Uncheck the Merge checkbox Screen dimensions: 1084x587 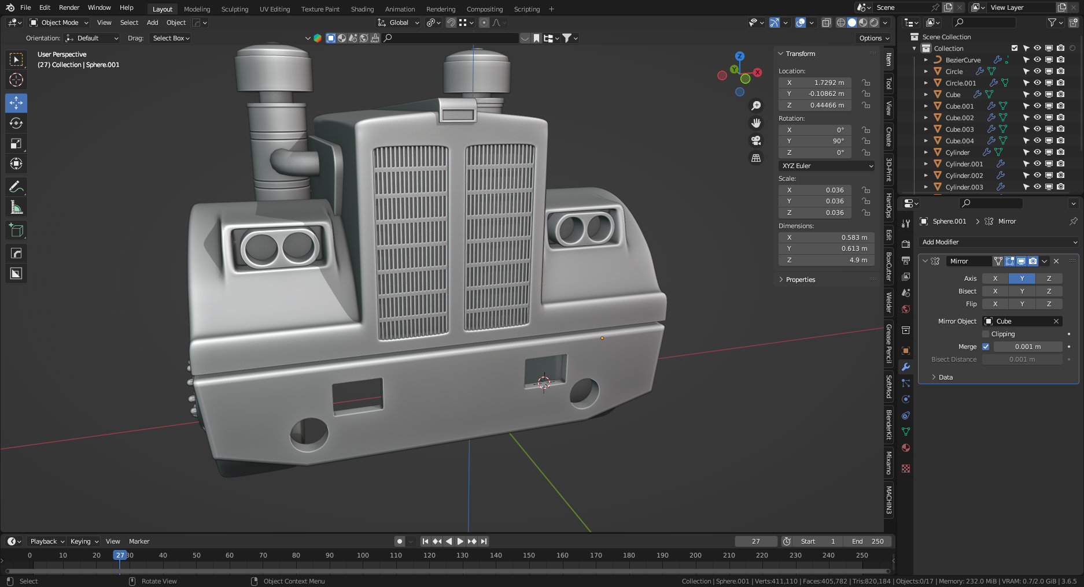tap(986, 347)
